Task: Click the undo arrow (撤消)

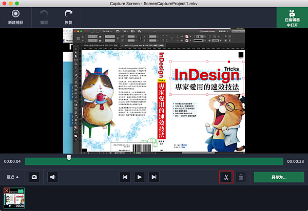Action: (x=44, y=18)
